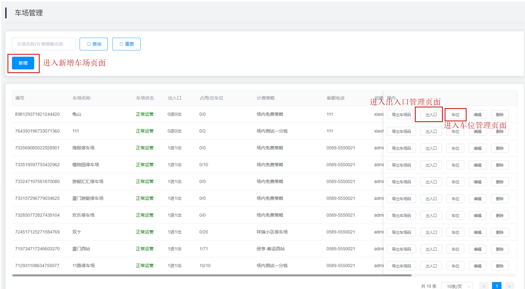Viewport: 525px width, 289px height.
Task: Delete the 植物园停车场 row
Action: tap(500, 165)
